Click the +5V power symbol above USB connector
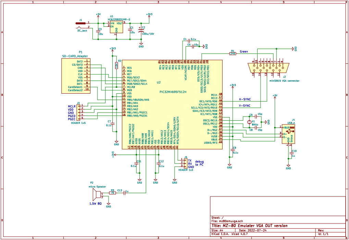 point(275,96)
